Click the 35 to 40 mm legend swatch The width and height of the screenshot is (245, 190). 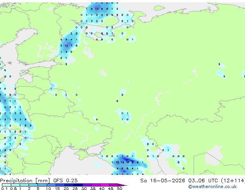pos(96,185)
